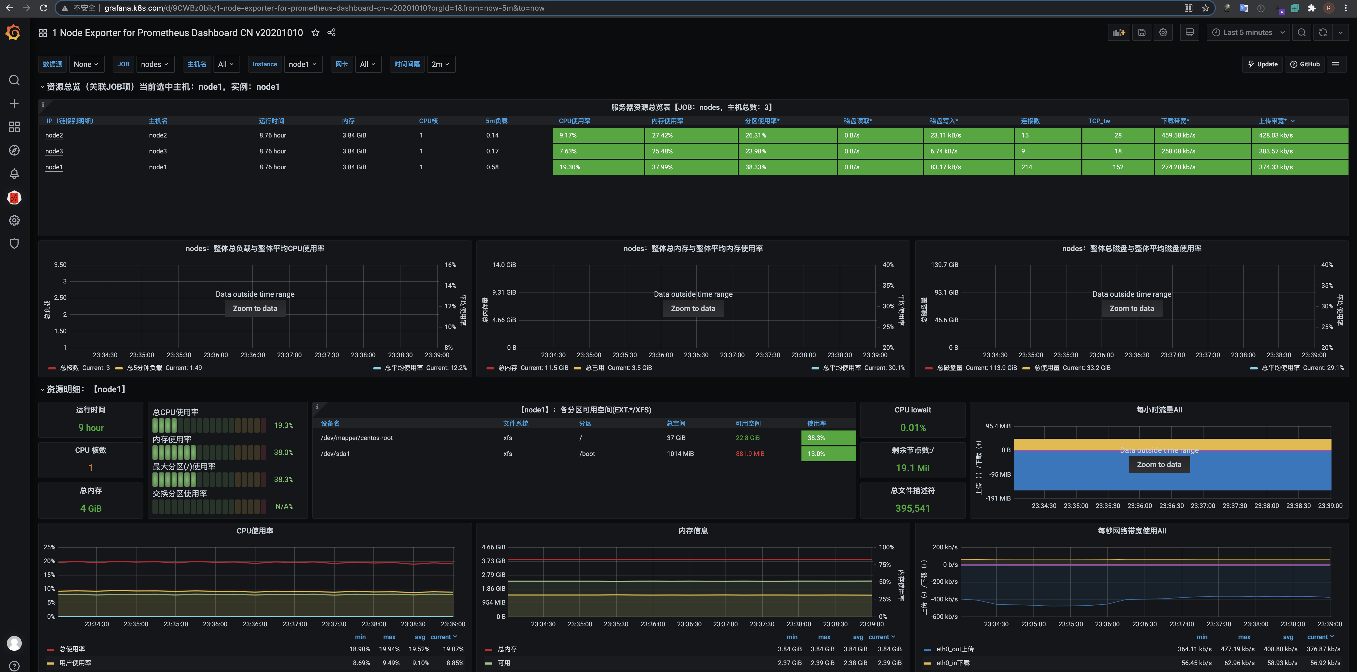
Task: Sort table by 上传带宽 column header
Action: [1273, 121]
